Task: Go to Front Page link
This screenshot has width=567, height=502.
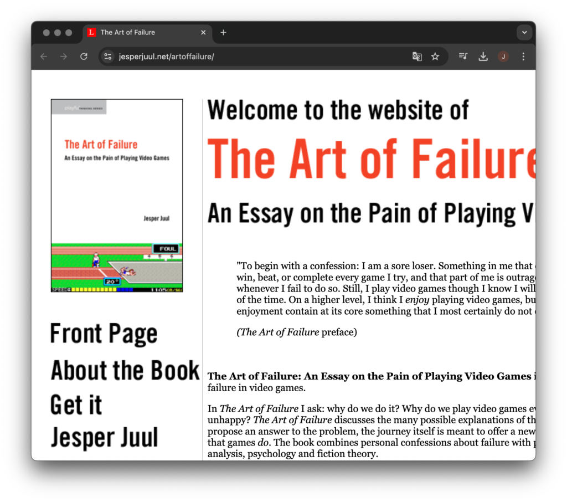Action: click(104, 334)
